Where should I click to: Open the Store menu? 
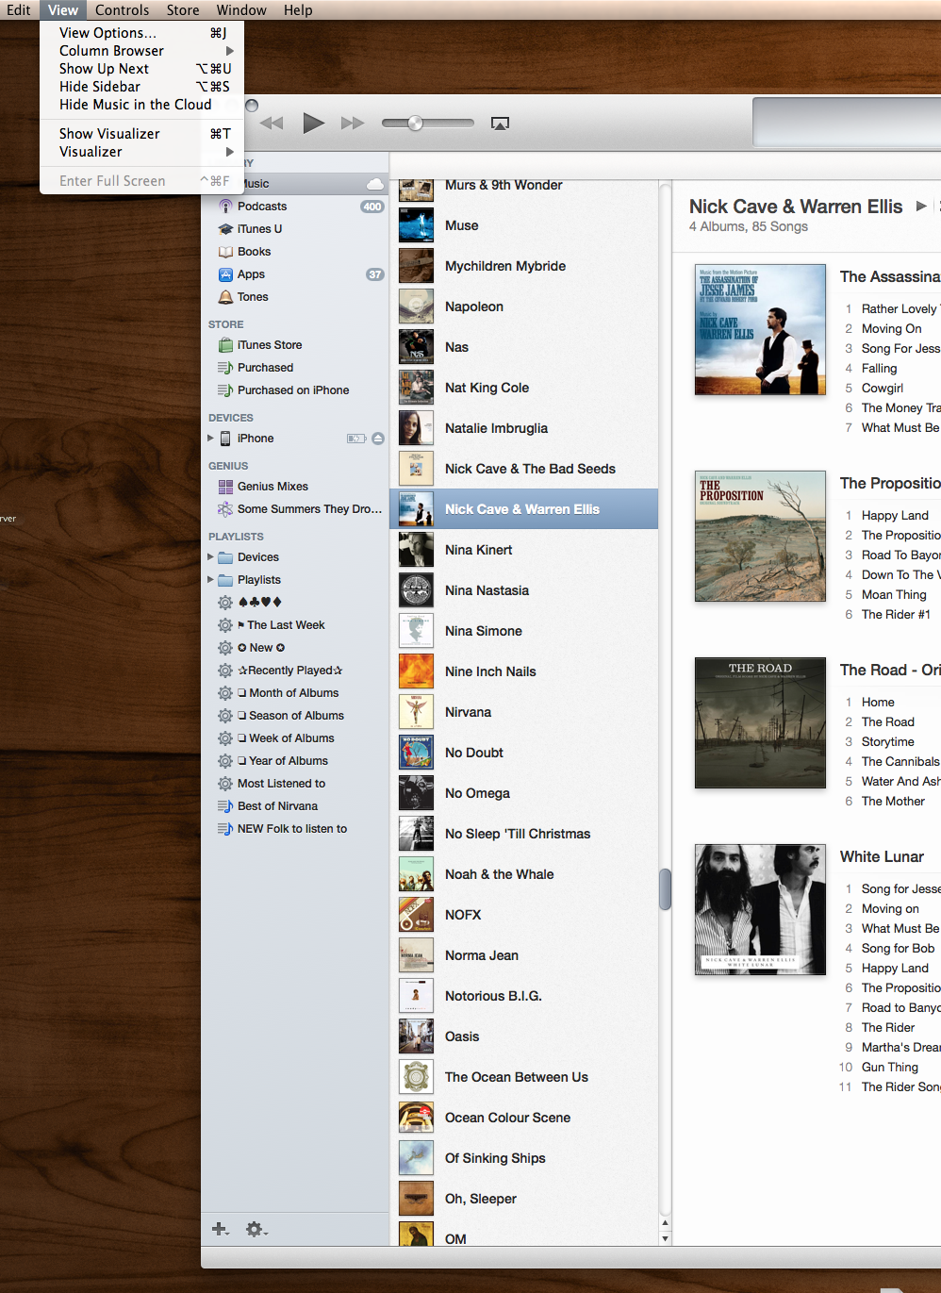point(183,10)
